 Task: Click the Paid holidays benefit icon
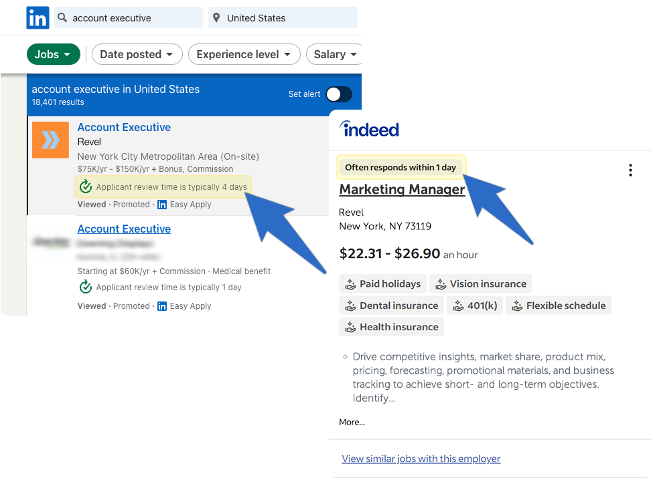351,284
